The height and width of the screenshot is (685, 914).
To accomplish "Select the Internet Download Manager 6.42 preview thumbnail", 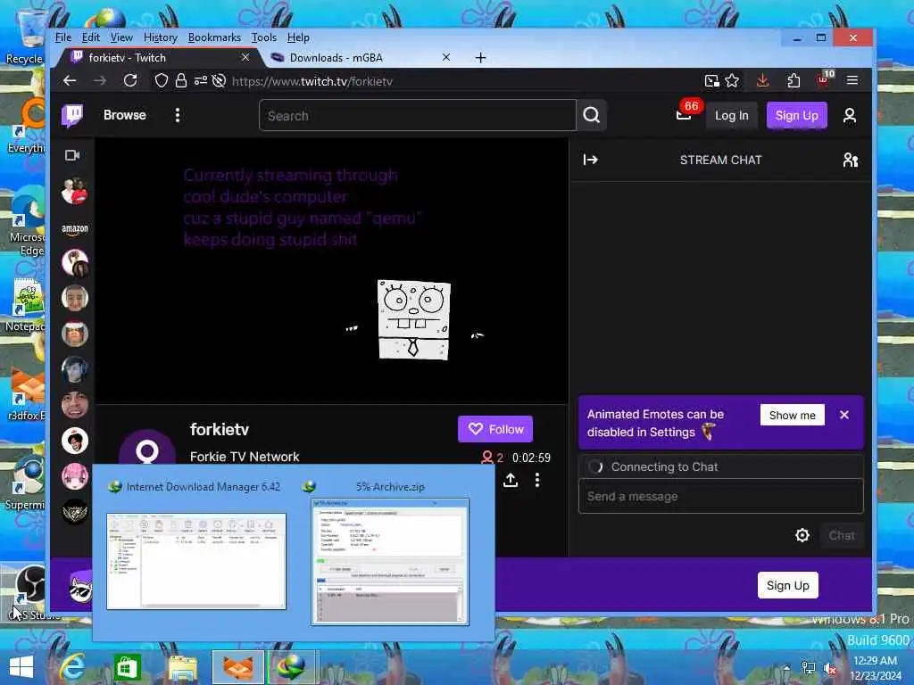I will point(196,561).
